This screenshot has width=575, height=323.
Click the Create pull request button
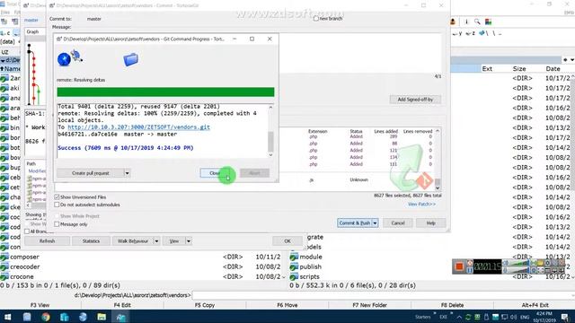point(90,173)
